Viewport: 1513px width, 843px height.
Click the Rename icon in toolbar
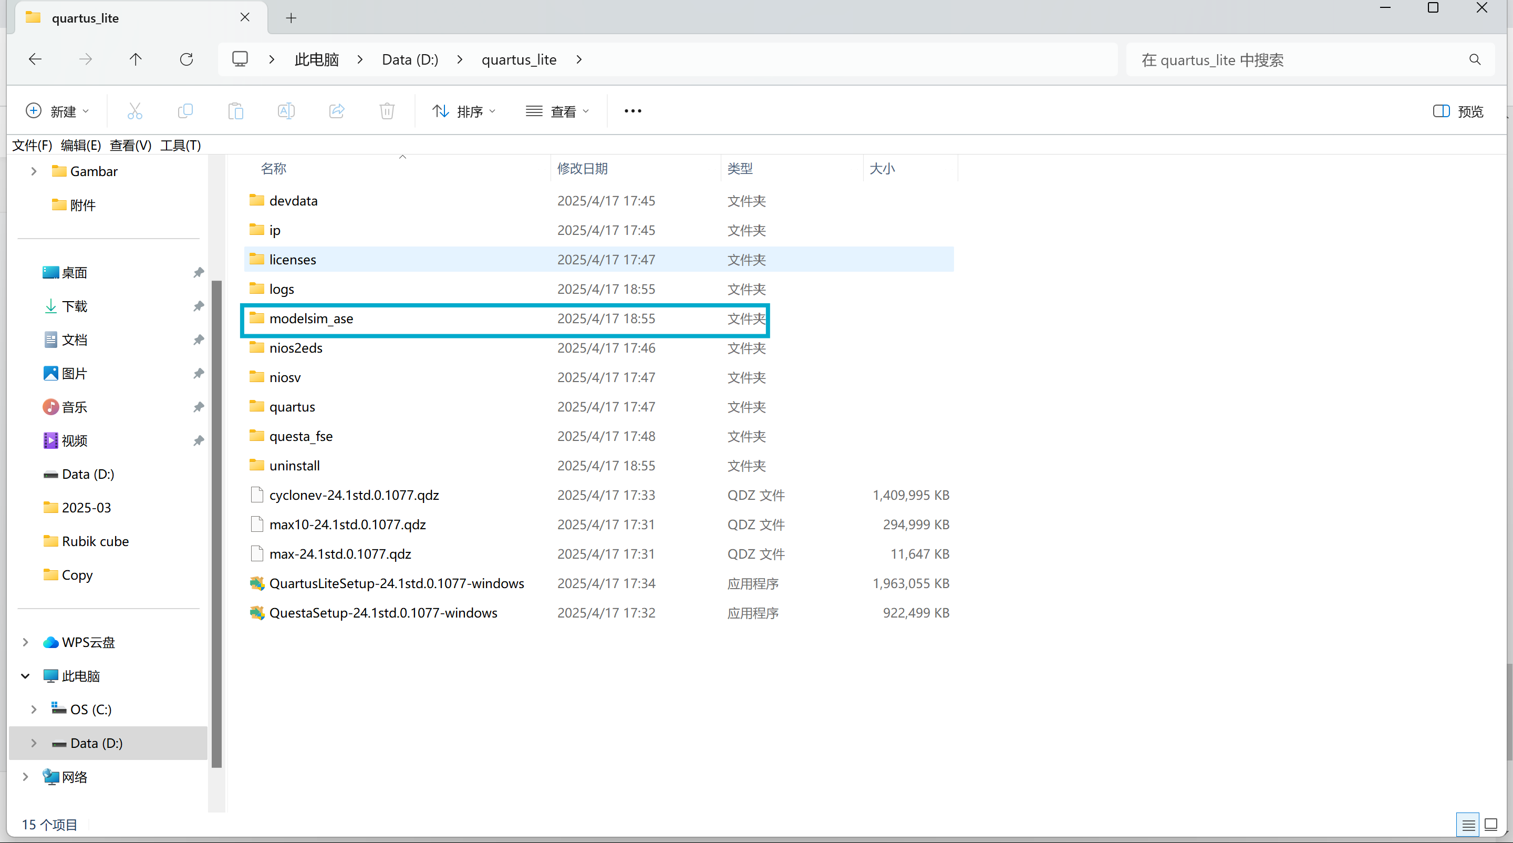pos(286,111)
